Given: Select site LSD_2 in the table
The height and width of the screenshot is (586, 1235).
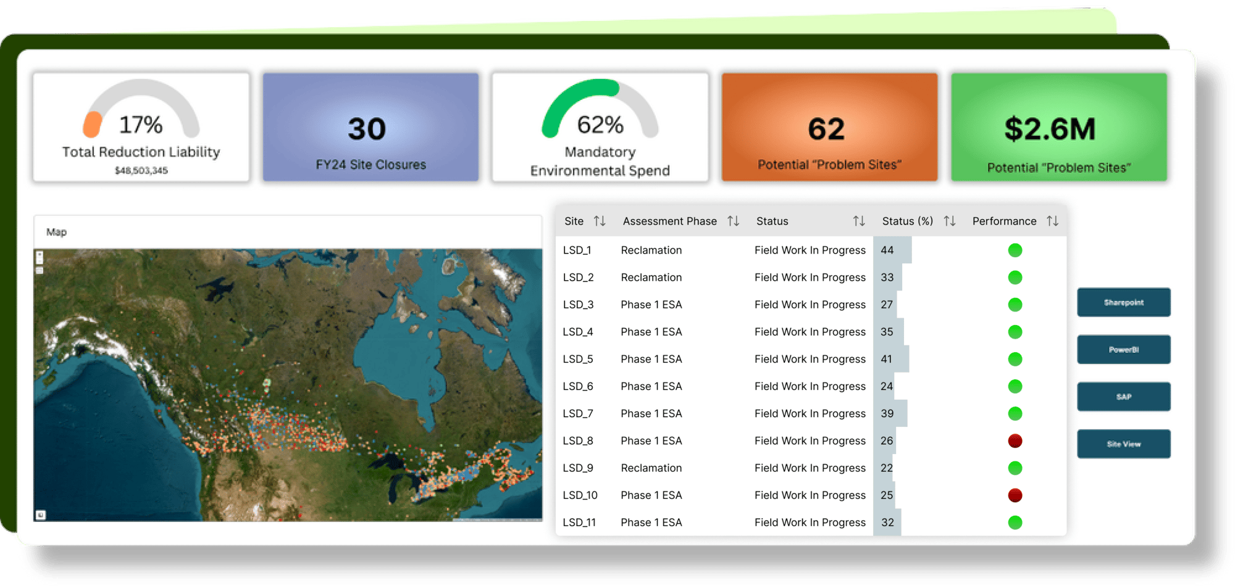Looking at the screenshot, I should coord(578,278).
